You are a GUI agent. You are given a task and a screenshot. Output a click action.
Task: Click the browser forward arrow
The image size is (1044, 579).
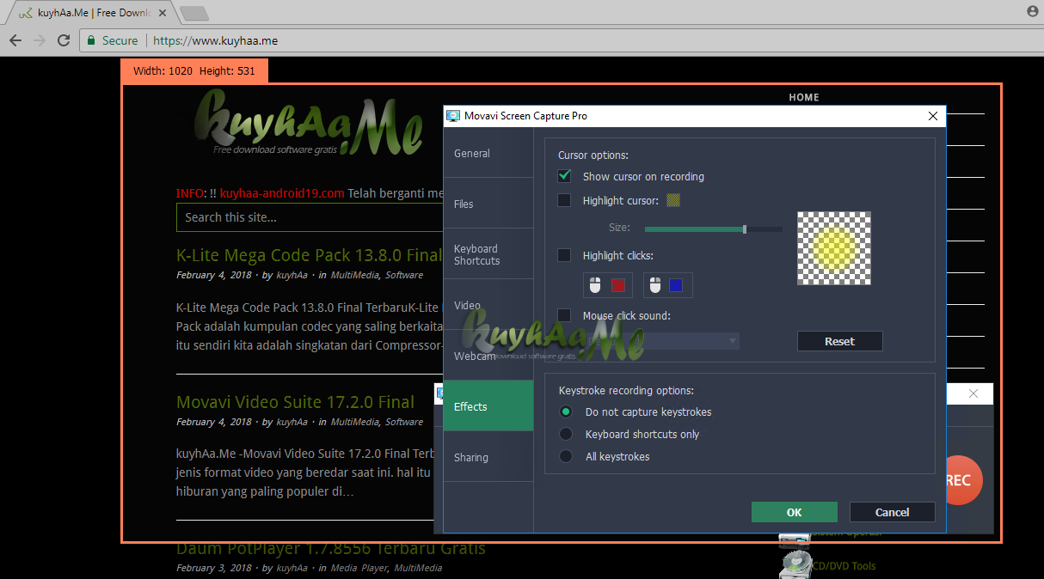(40, 40)
